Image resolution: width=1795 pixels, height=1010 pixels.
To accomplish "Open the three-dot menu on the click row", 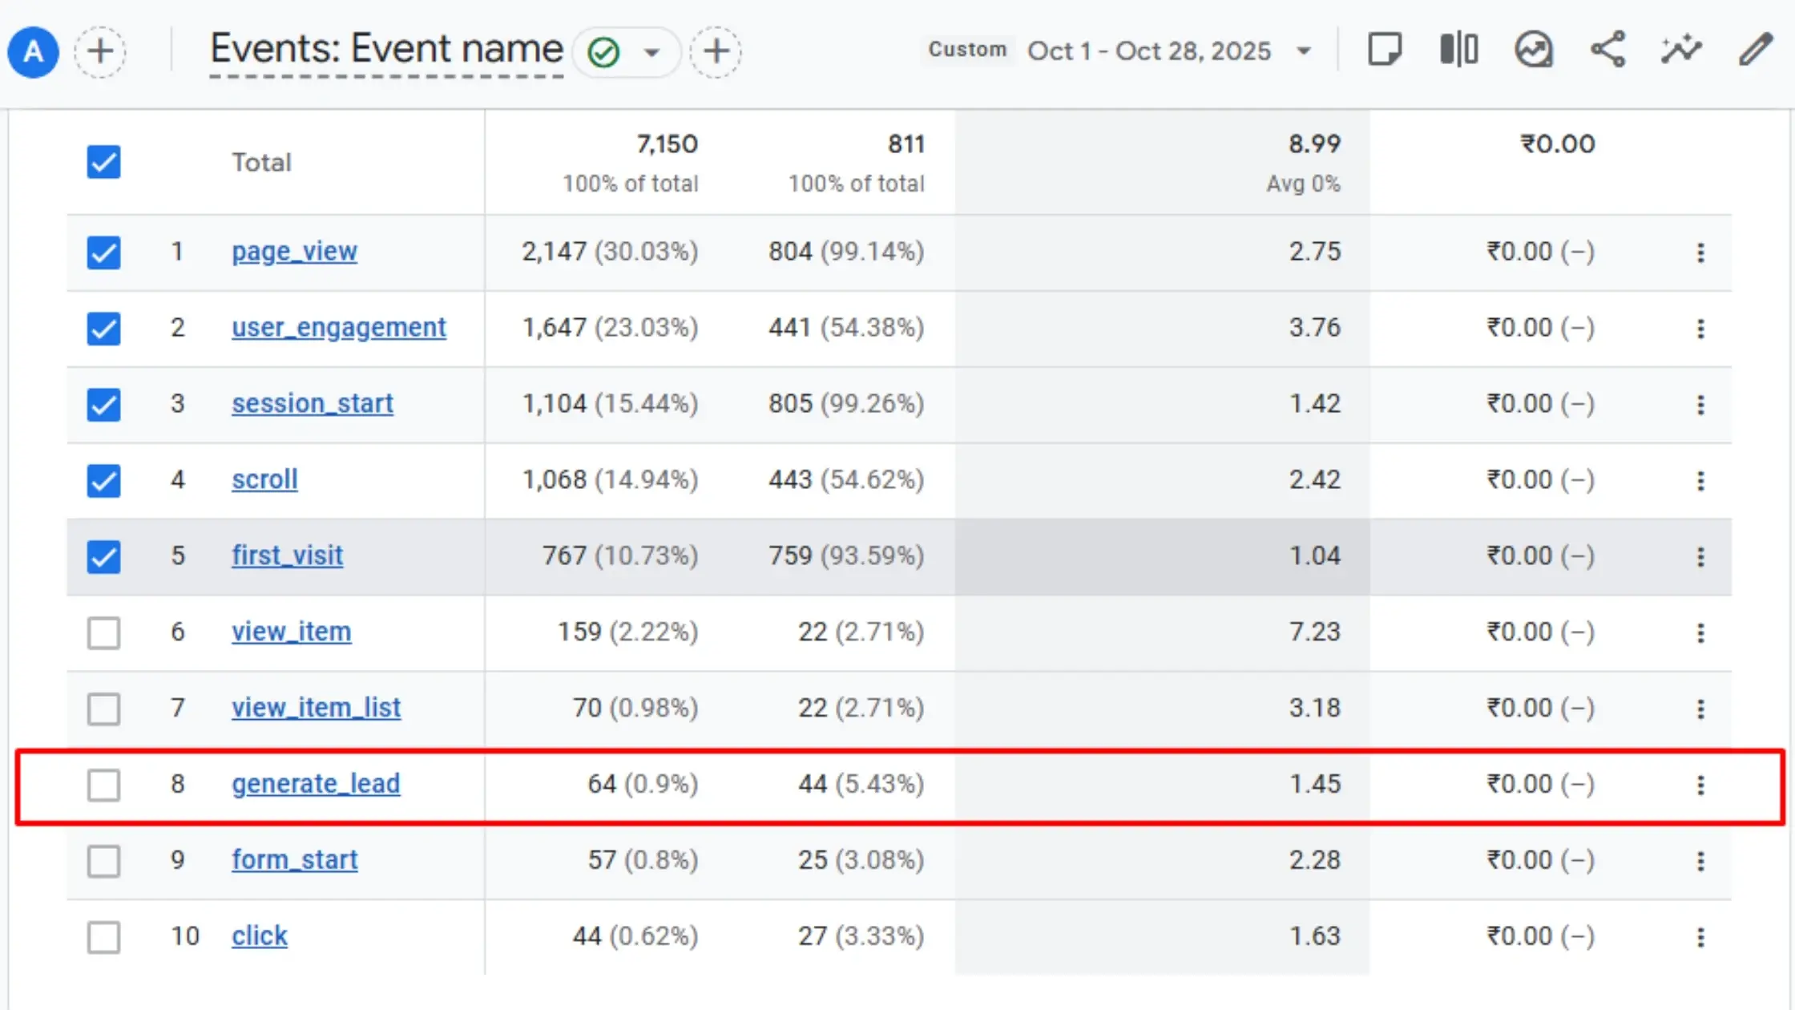I will click(1700, 936).
